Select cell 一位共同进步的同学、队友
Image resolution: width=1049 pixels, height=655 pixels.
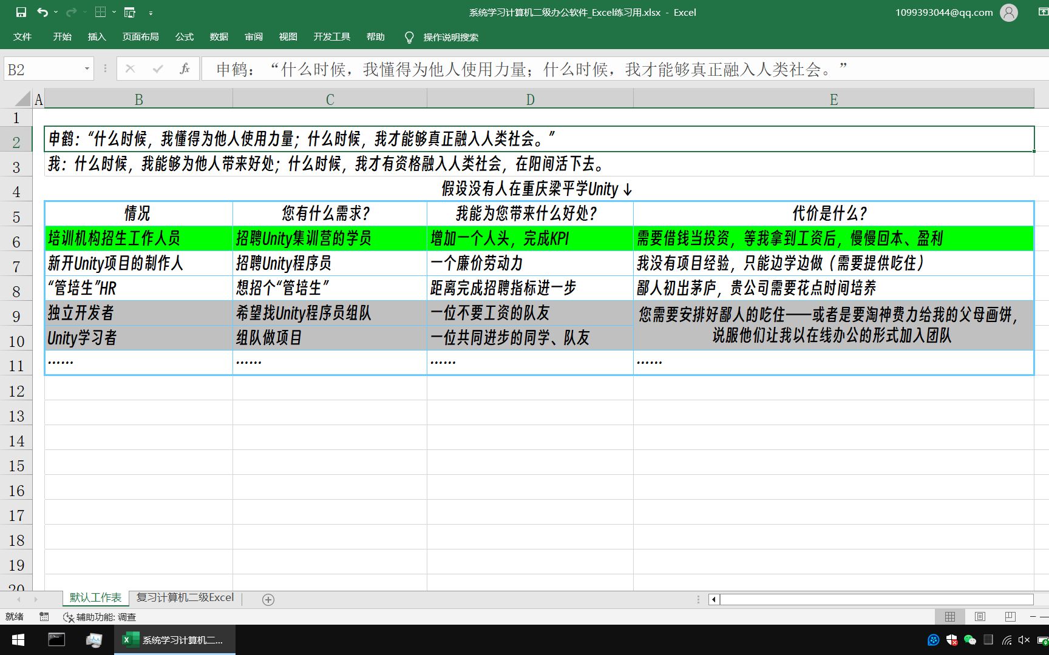point(530,338)
